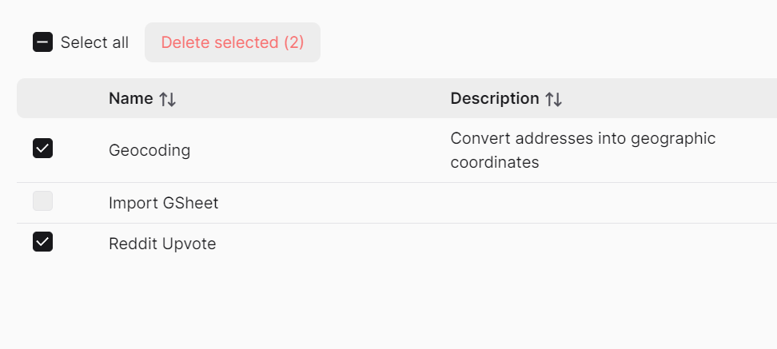
Task: Click the Name column sort arrows icon
Action: pyautogui.click(x=167, y=99)
